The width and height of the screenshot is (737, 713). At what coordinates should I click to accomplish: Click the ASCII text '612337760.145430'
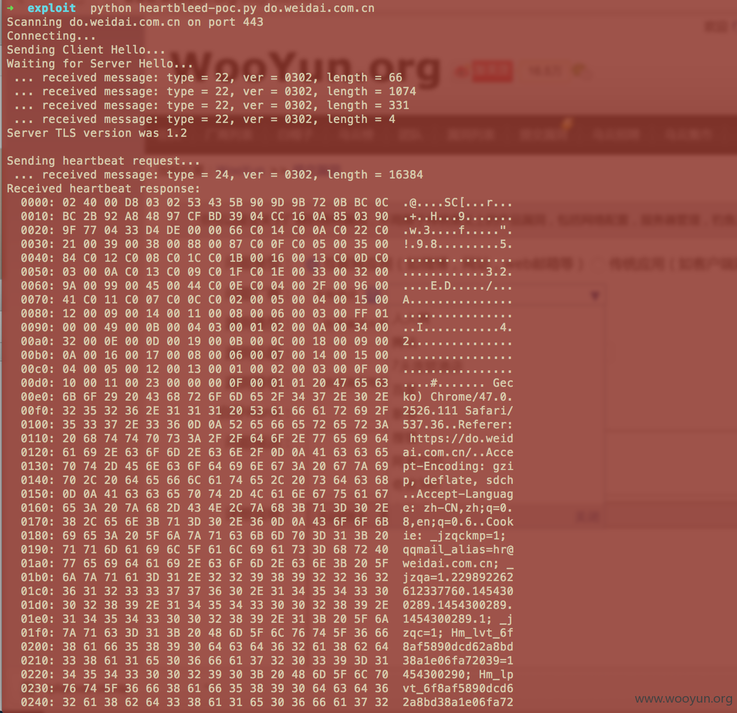[x=458, y=591]
